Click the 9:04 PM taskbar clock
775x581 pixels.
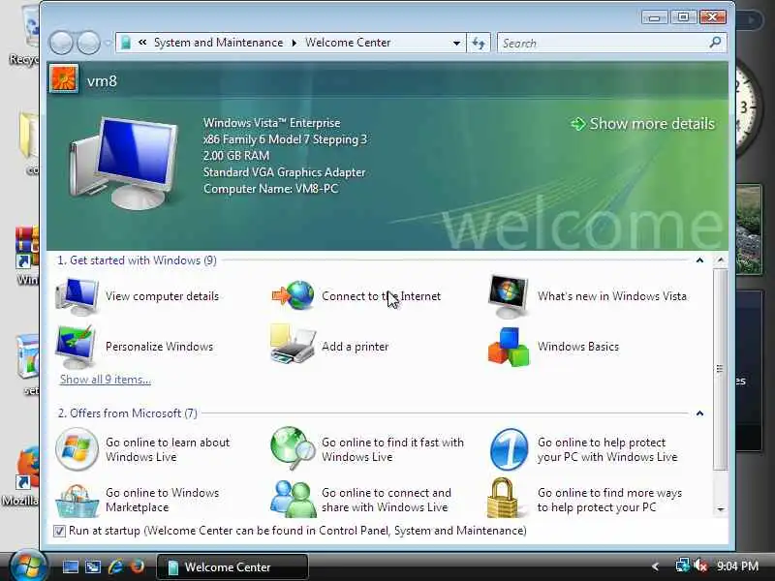737,566
